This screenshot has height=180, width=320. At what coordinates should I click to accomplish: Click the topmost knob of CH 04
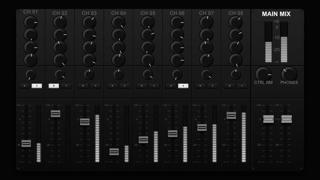pyautogui.click(x=119, y=22)
